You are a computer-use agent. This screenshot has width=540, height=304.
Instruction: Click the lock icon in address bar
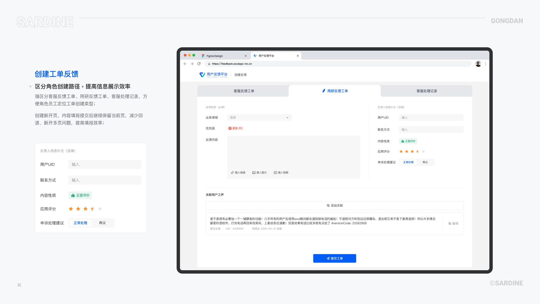(209, 64)
